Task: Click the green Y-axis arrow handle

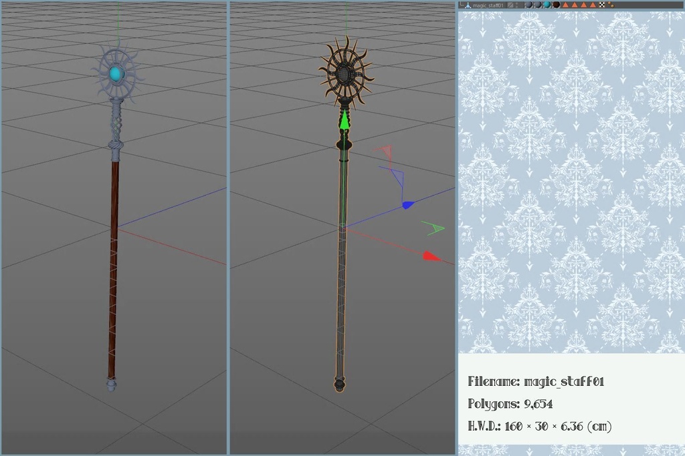Action: coord(345,120)
